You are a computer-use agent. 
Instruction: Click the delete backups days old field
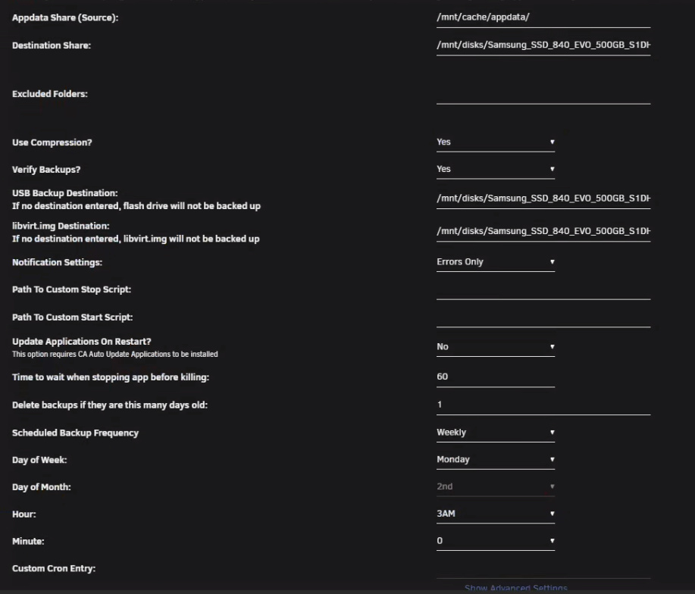543,405
